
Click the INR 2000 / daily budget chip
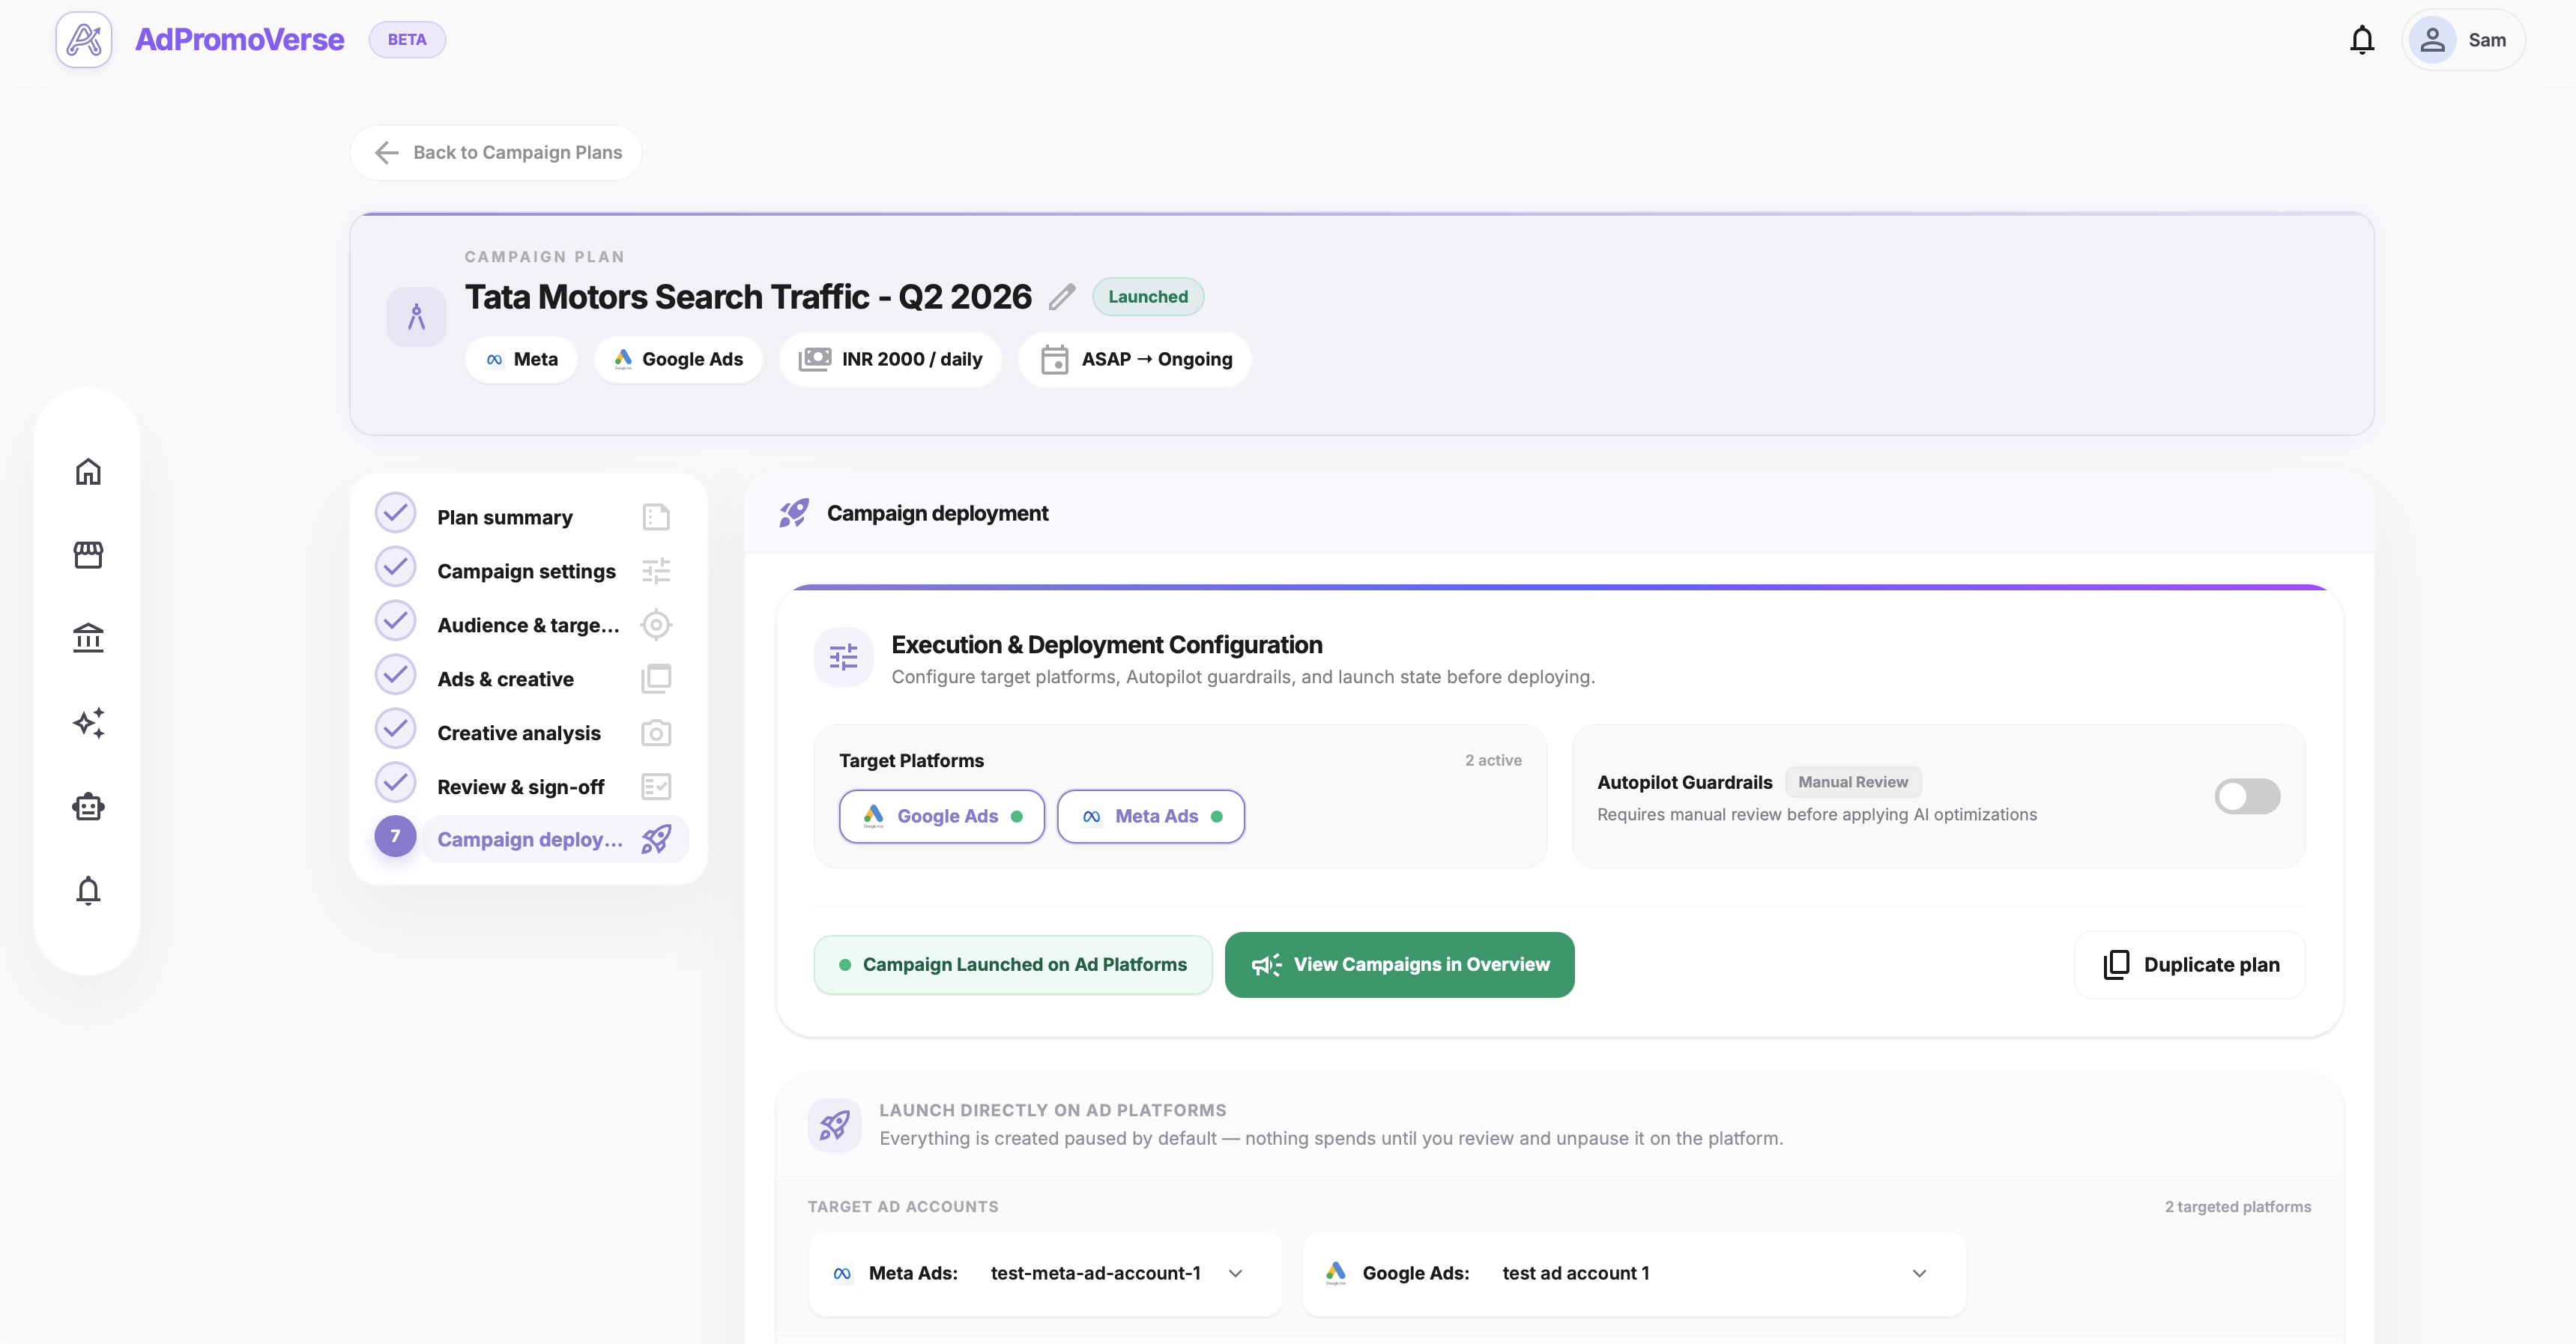click(890, 359)
